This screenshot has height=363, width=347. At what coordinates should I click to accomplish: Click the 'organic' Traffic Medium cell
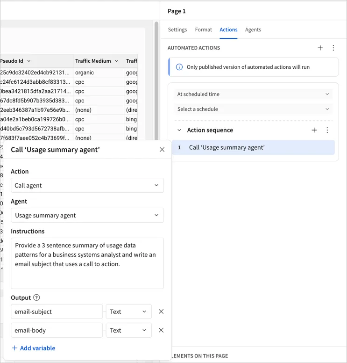coord(99,73)
